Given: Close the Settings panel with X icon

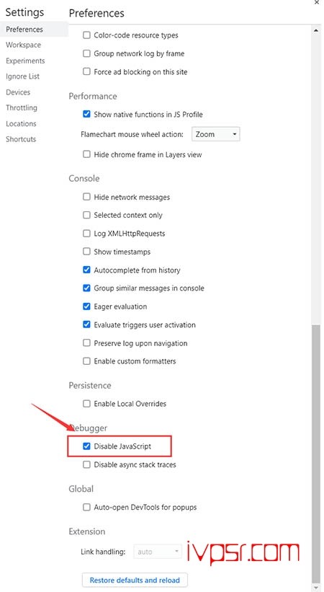Looking at the screenshot, I should click(x=317, y=2).
